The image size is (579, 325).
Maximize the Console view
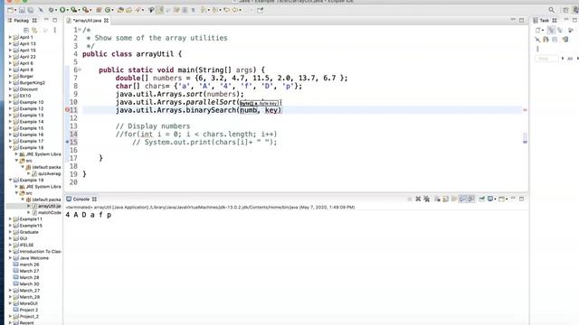pos(521,199)
